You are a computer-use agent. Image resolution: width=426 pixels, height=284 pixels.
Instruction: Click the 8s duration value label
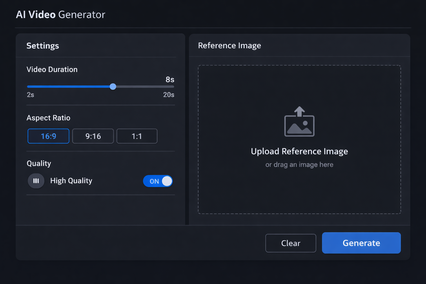(x=170, y=80)
